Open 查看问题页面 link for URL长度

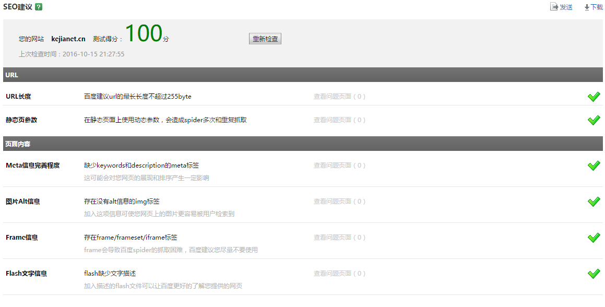(x=339, y=97)
